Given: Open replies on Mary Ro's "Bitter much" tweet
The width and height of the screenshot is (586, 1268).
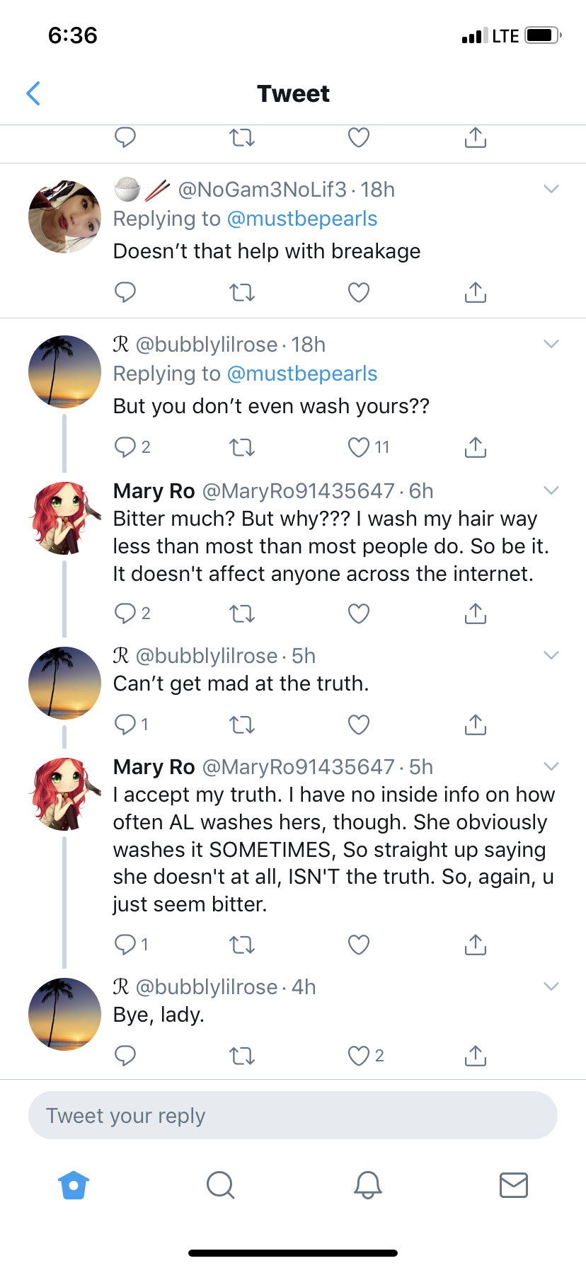Looking at the screenshot, I should point(132,613).
